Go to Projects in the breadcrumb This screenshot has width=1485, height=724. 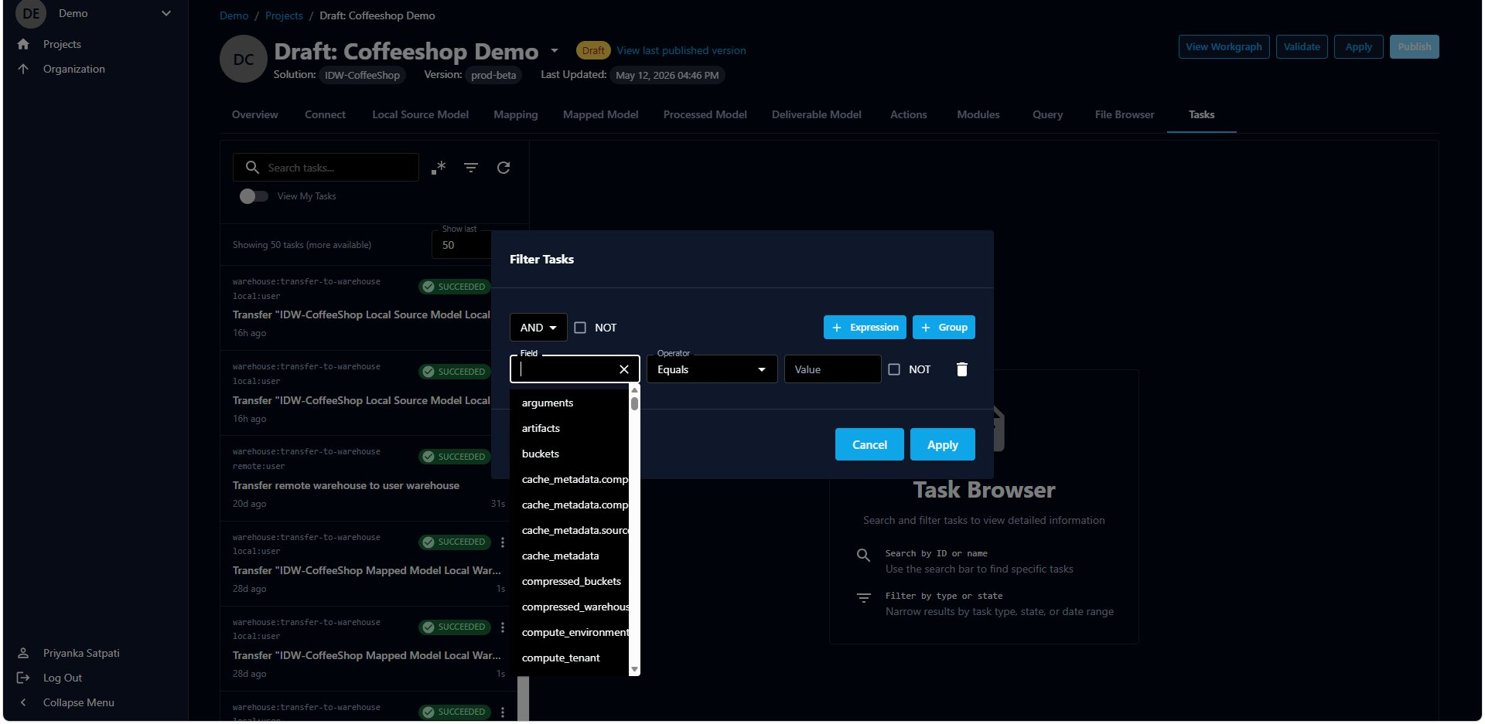pyautogui.click(x=284, y=15)
